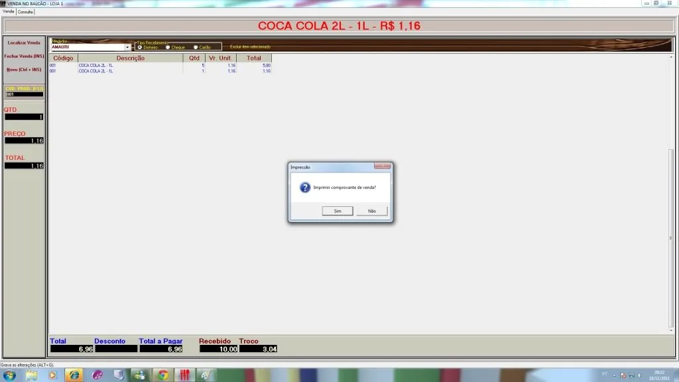The height and width of the screenshot is (382, 679).
Task: Open Windows Media Player from taskbar
Action: [52, 375]
